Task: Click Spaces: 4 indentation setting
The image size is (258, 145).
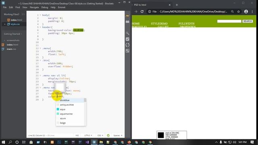Action: coord(118,135)
